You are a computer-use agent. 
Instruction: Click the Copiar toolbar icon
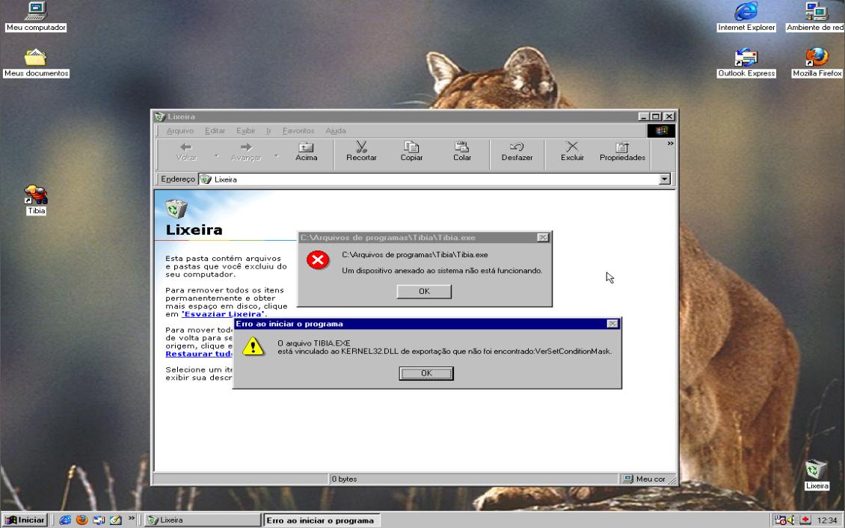(411, 148)
